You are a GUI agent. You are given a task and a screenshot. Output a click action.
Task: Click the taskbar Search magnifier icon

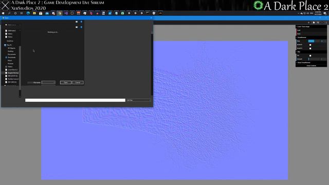click(x=9, y=13)
